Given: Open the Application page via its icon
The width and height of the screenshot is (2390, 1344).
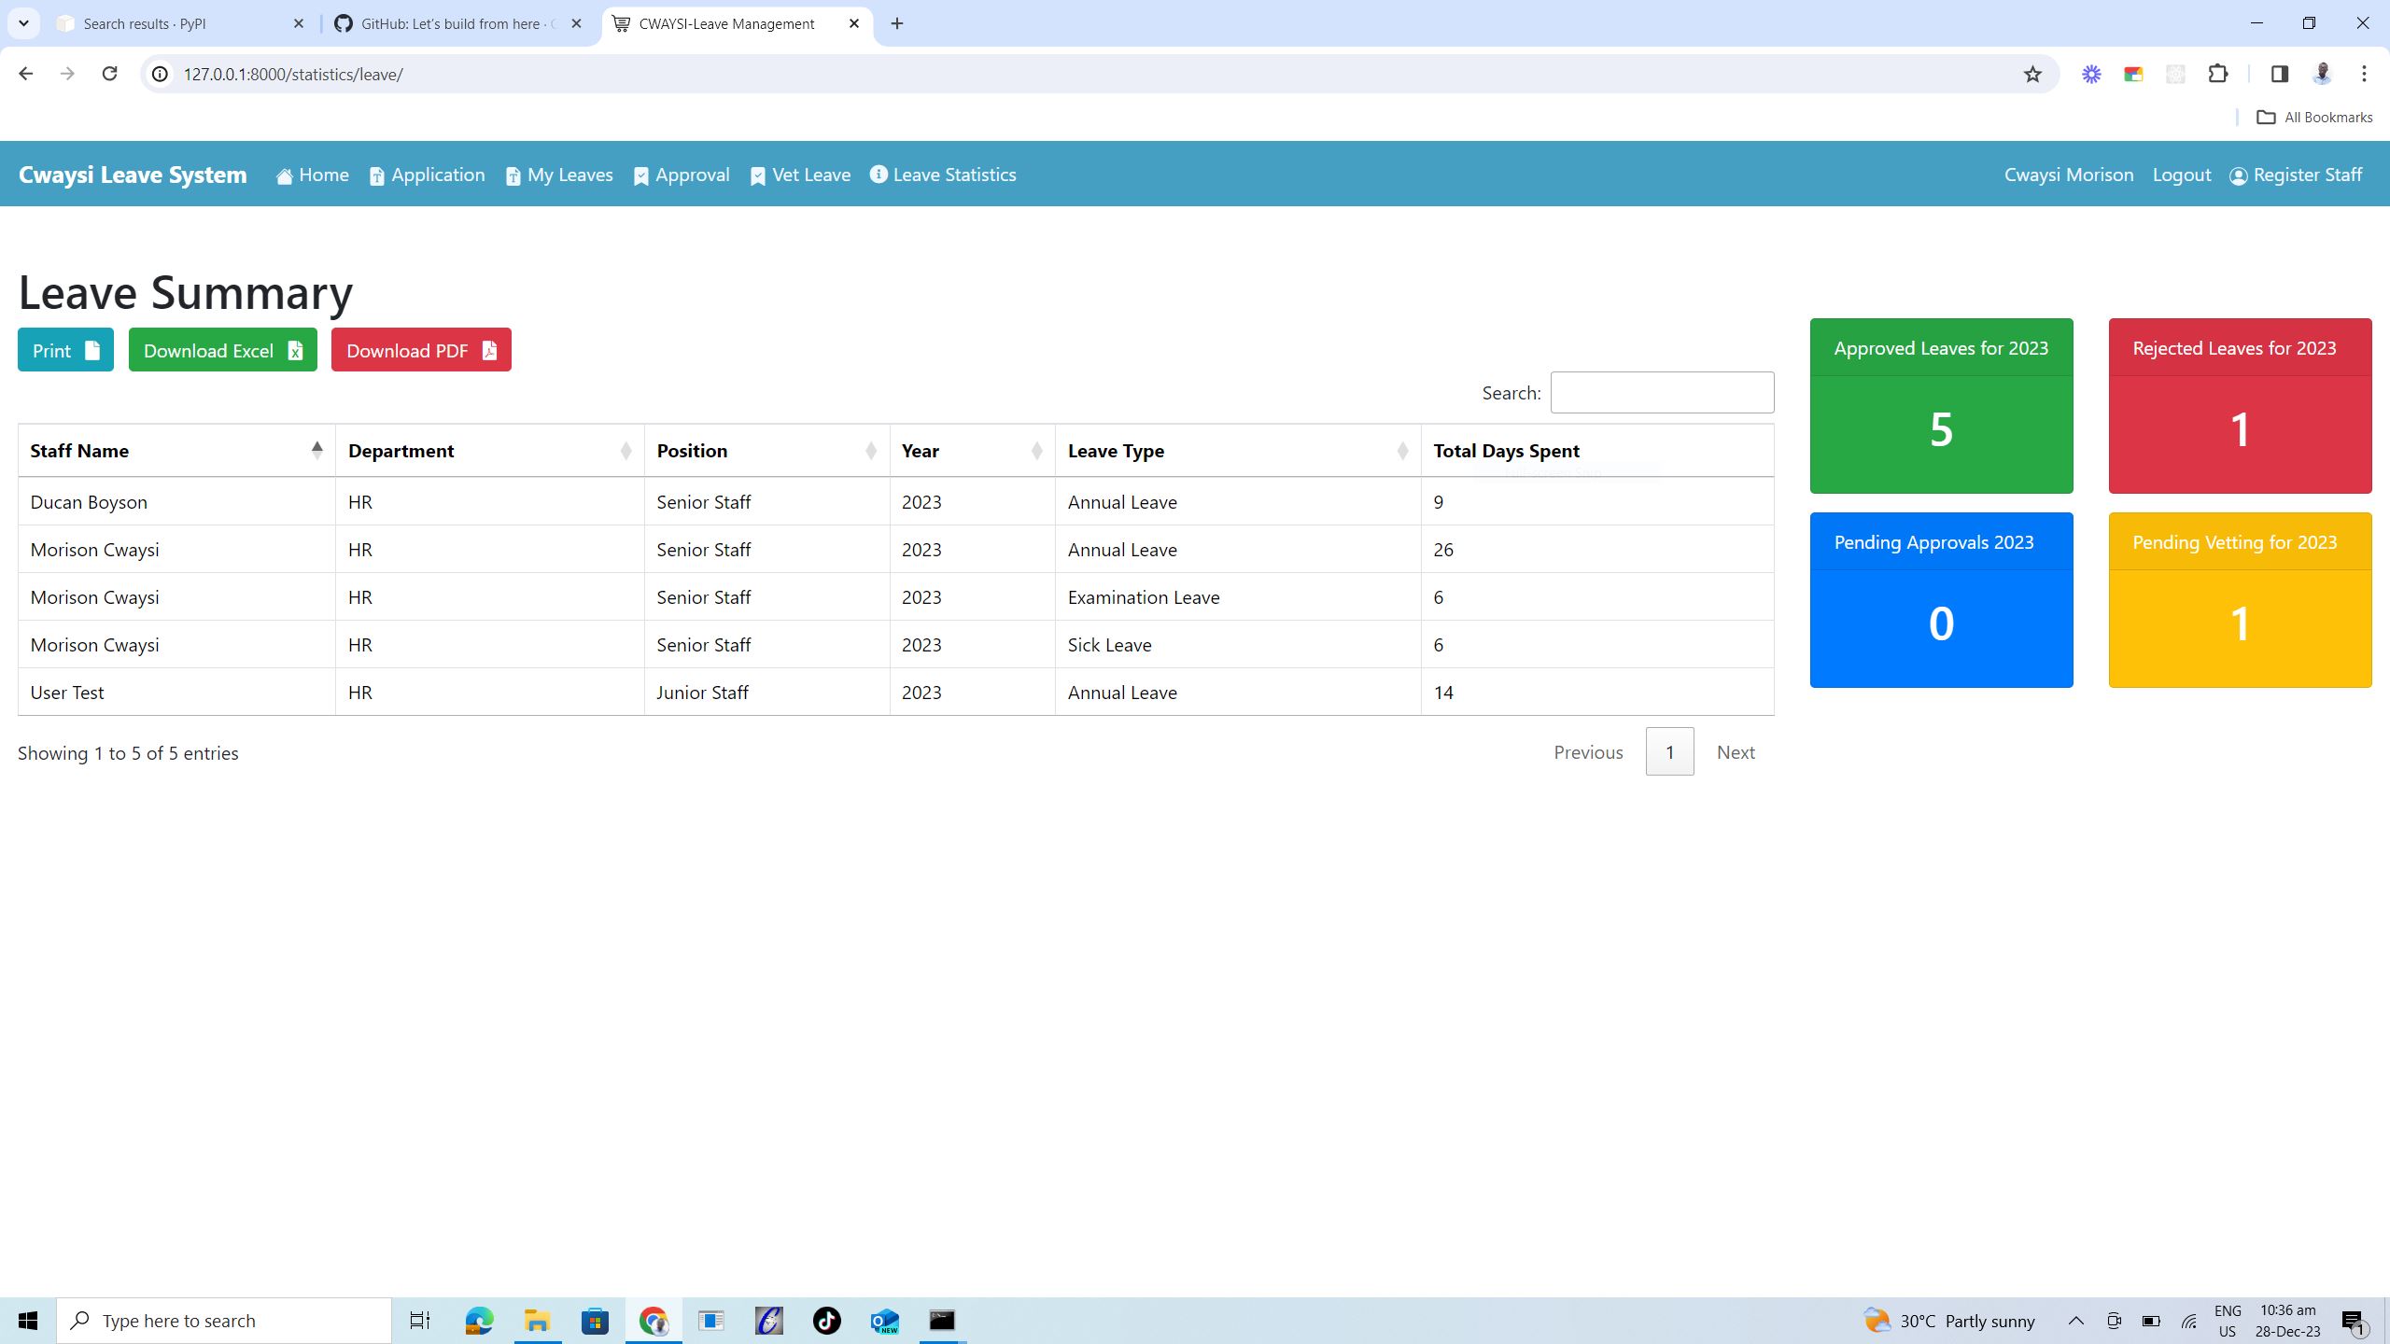Looking at the screenshot, I should click(376, 175).
